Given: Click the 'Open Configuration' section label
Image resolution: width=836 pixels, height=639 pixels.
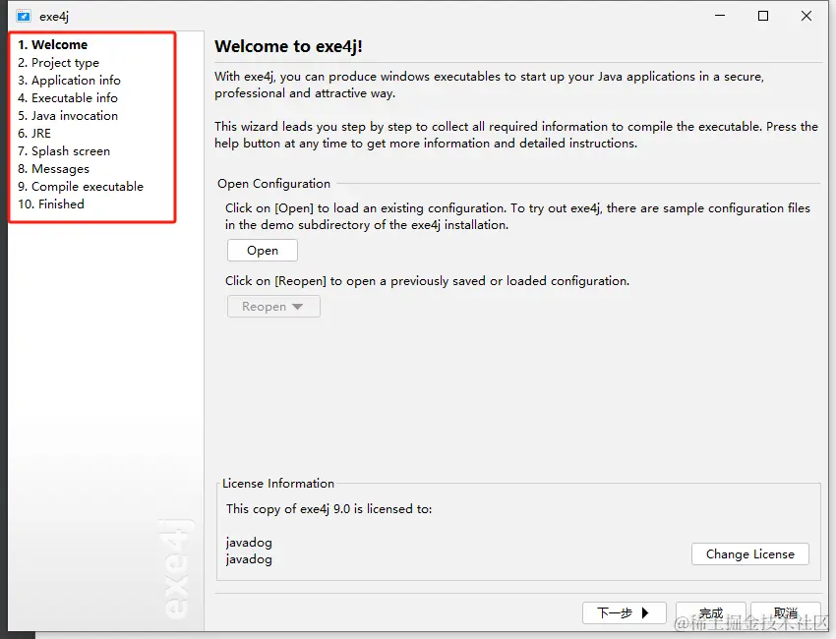Looking at the screenshot, I should (x=274, y=184).
